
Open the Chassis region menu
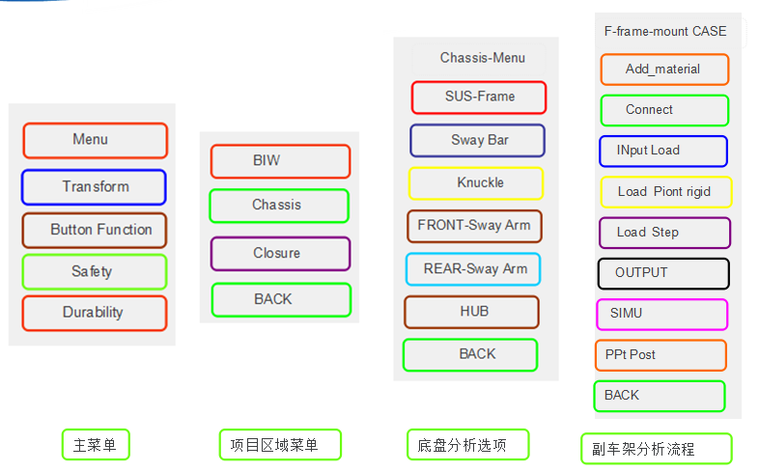point(279,205)
